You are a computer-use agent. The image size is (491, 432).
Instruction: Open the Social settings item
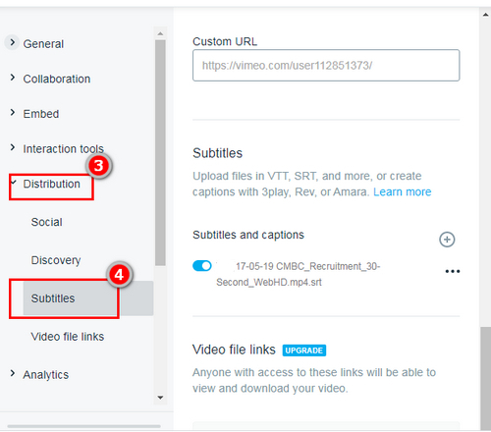point(46,222)
